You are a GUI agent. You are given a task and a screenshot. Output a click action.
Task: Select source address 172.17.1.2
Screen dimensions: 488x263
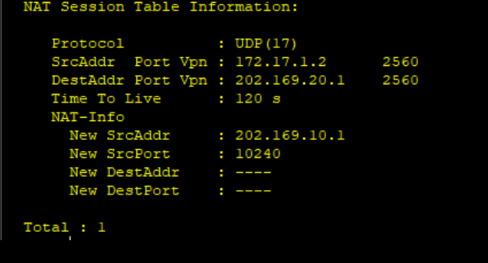281,62
